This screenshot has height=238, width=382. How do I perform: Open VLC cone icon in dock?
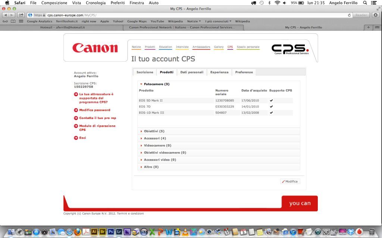(x=185, y=232)
